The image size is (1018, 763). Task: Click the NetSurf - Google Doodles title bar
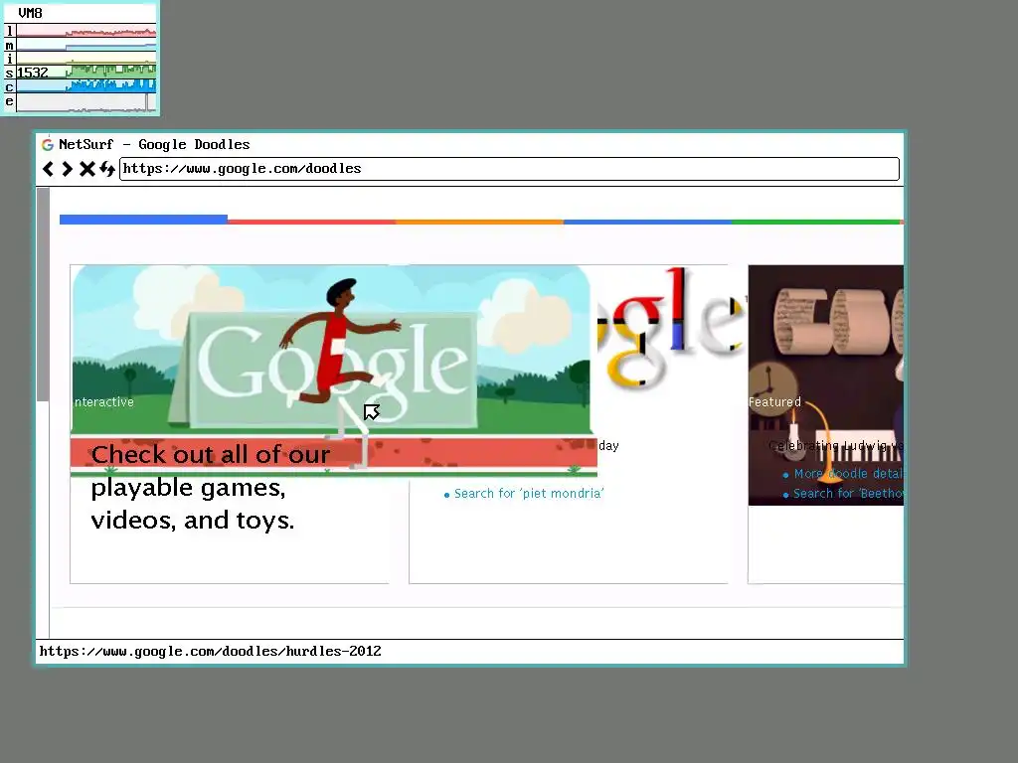(x=470, y=145)
